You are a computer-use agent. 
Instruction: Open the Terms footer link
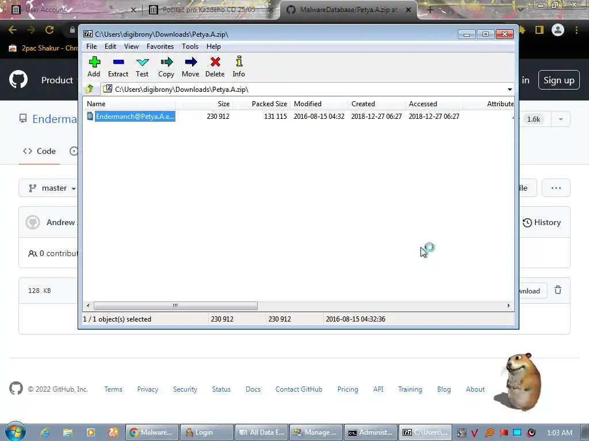(113, 389)
